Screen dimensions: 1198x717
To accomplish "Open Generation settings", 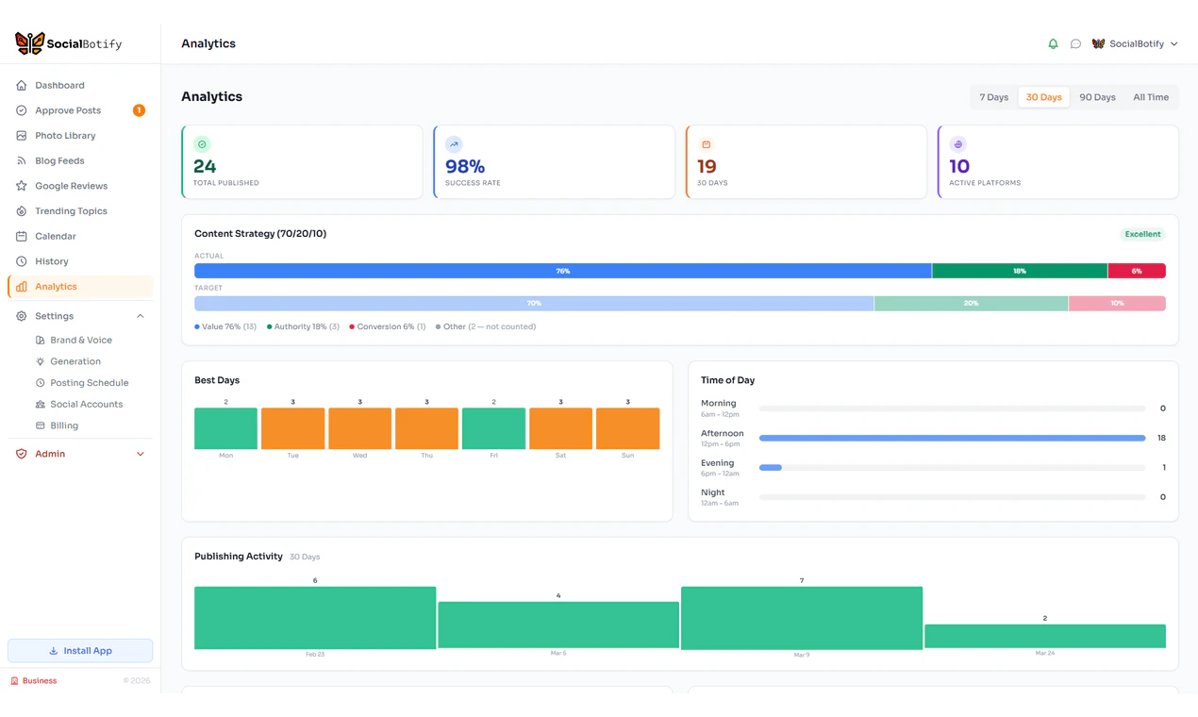I will pyautogui.click(x=75, y=361).
